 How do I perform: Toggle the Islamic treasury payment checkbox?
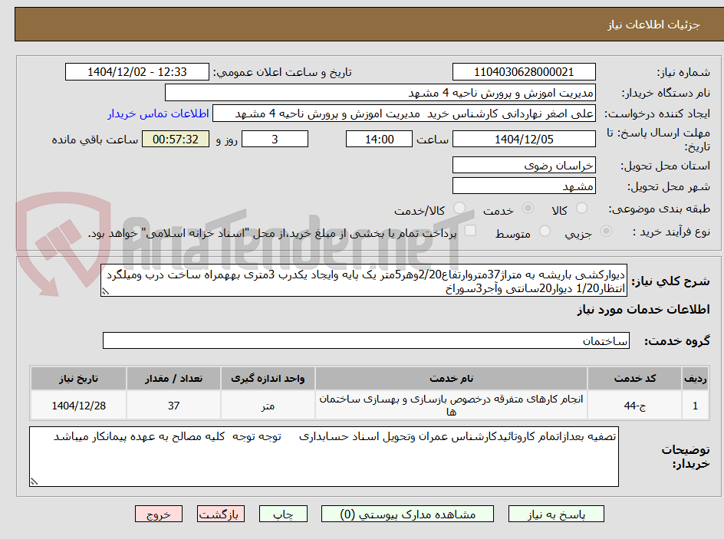point(470,231)
